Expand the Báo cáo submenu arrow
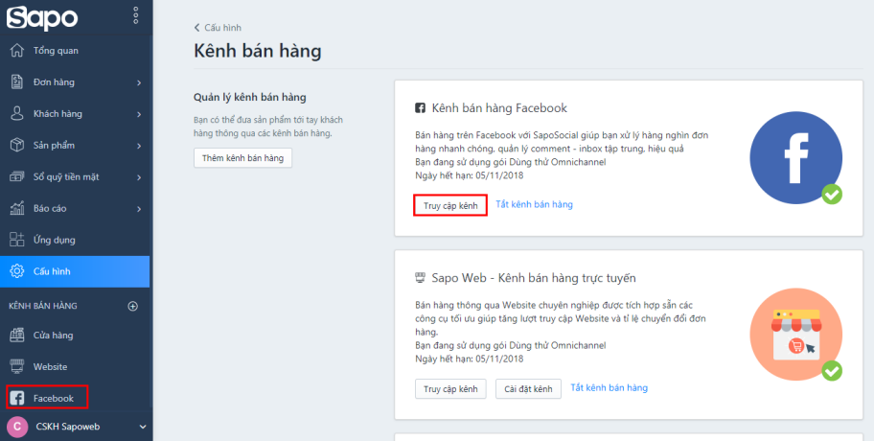Image resolution: width=874 pixels, height=441 pixels. pyautogui.click(x=139, y=209)
